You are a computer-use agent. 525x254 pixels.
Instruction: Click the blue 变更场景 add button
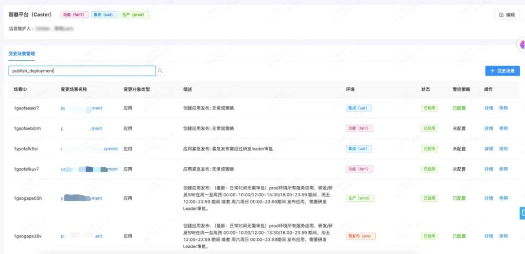tap(502, 71)
